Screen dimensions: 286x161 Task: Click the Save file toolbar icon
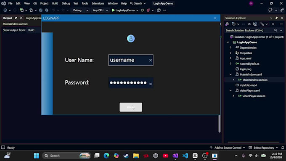click(x=41, y=10)
